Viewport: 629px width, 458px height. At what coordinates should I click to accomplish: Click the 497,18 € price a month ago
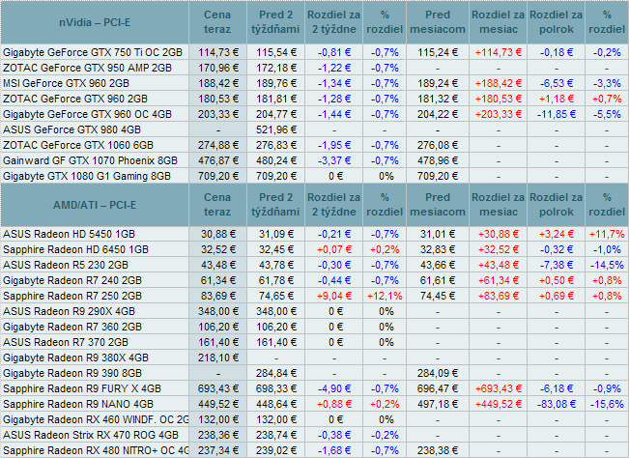coord(438,404)
